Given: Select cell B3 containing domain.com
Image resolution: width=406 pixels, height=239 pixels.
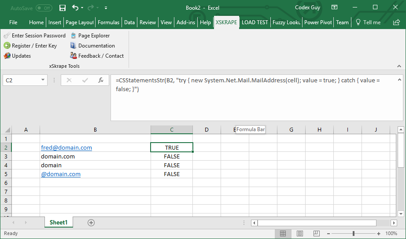Looking at the screenshot, I should click(x=95, y=156).
